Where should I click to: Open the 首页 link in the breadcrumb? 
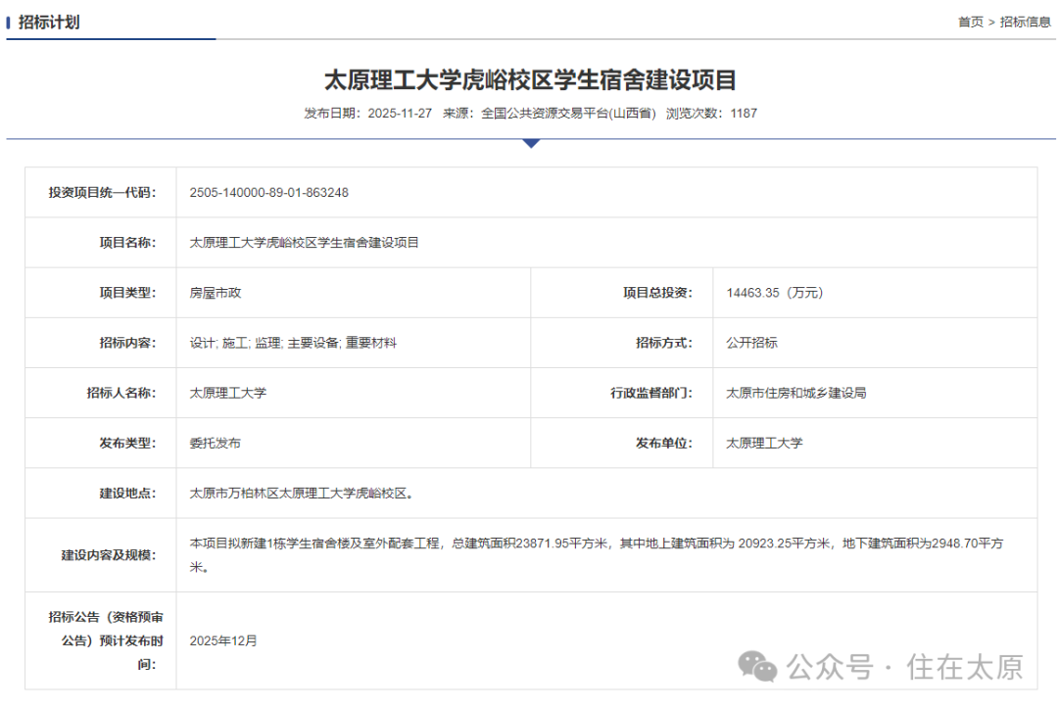coord(971,21)
